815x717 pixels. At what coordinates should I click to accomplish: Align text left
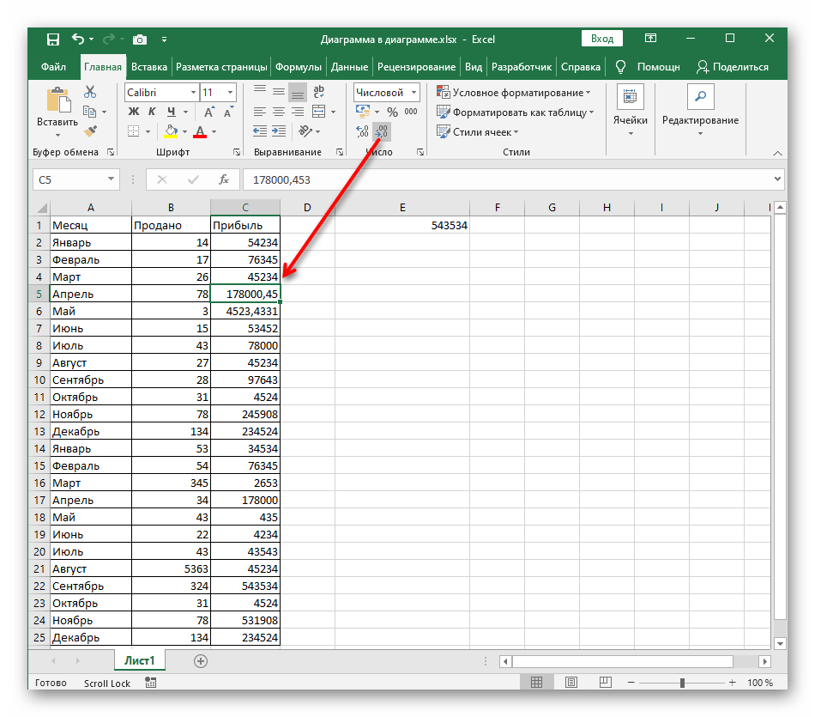(260, 112)
